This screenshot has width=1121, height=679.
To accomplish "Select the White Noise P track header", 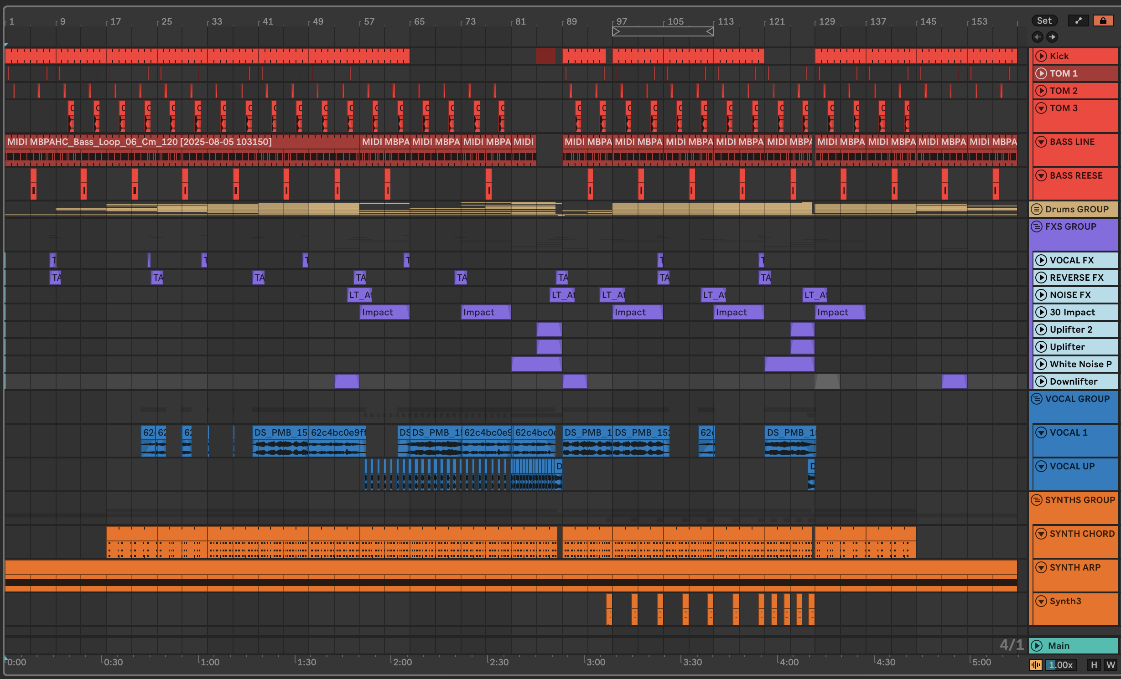I will 1080,364.
